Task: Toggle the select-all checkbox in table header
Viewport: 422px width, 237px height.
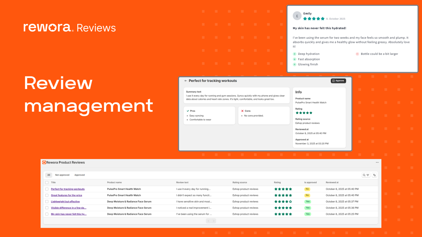Action: [x=47, y=182]
